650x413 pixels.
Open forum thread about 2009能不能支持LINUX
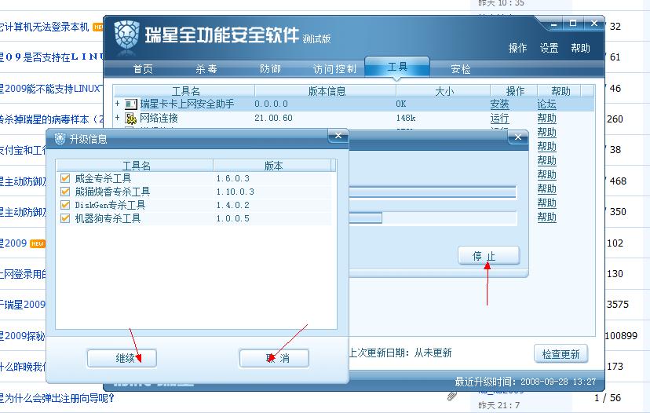coord(50,89)
